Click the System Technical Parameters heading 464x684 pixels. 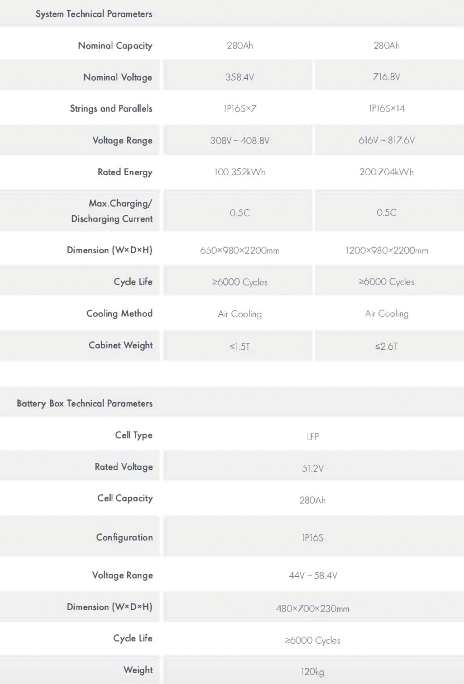click(94, 14)
